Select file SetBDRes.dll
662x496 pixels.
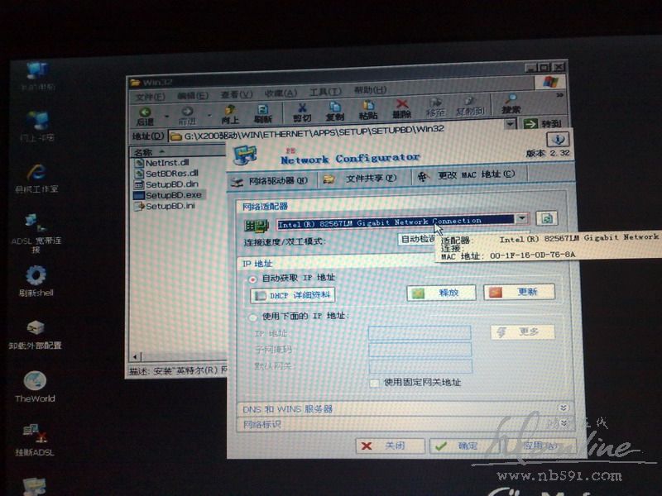(166, 174)
